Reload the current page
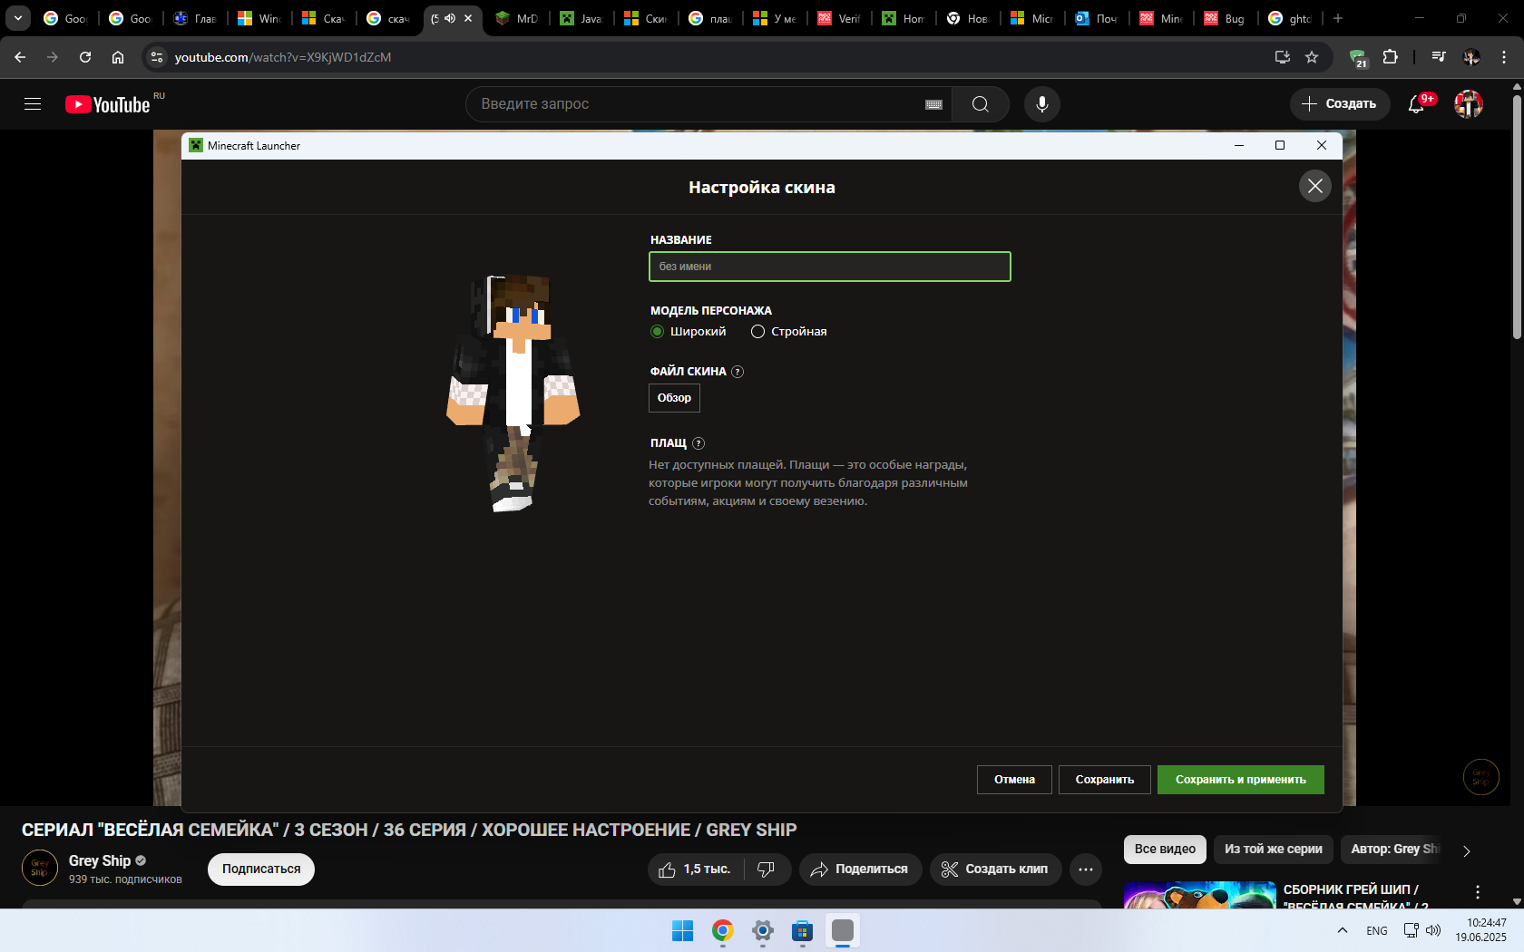The image size is (1524, 952). click(85, 57)
